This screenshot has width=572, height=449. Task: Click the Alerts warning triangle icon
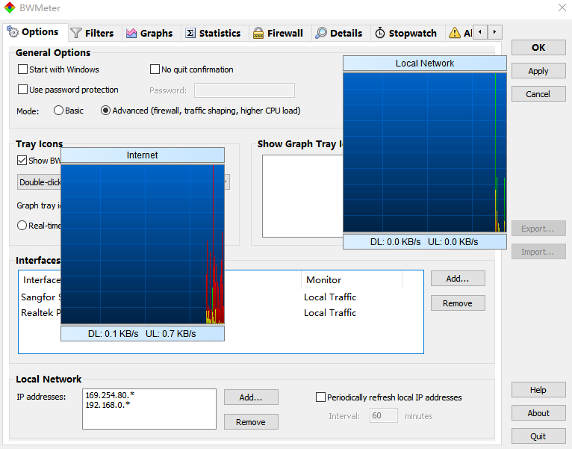(x=454, y=34)
